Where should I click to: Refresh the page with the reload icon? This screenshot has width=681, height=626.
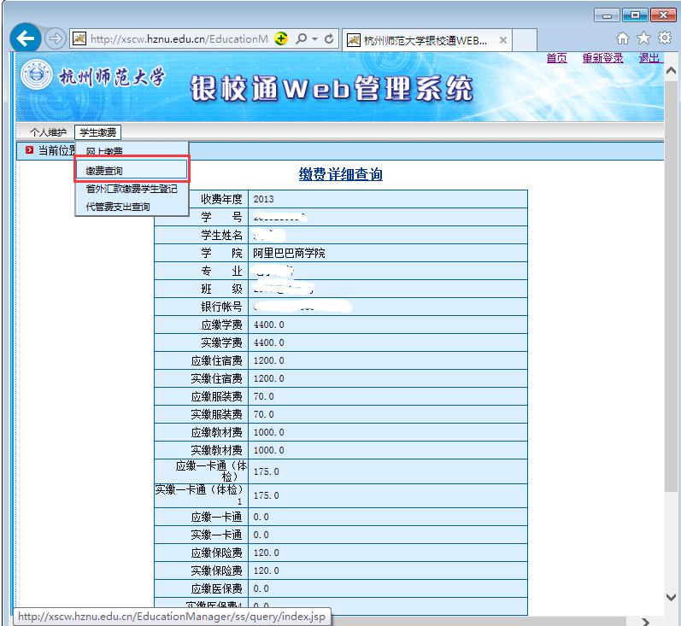point(330,40)
